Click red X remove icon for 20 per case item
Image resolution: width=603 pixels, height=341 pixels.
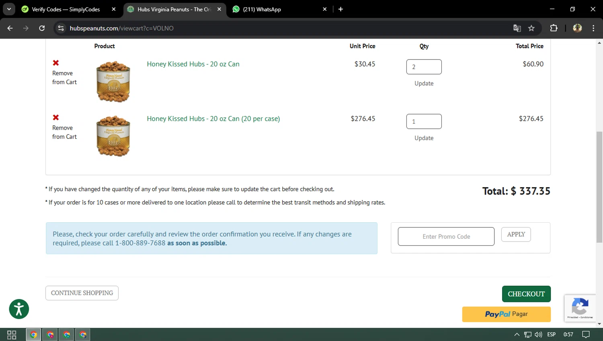point(56,118)
